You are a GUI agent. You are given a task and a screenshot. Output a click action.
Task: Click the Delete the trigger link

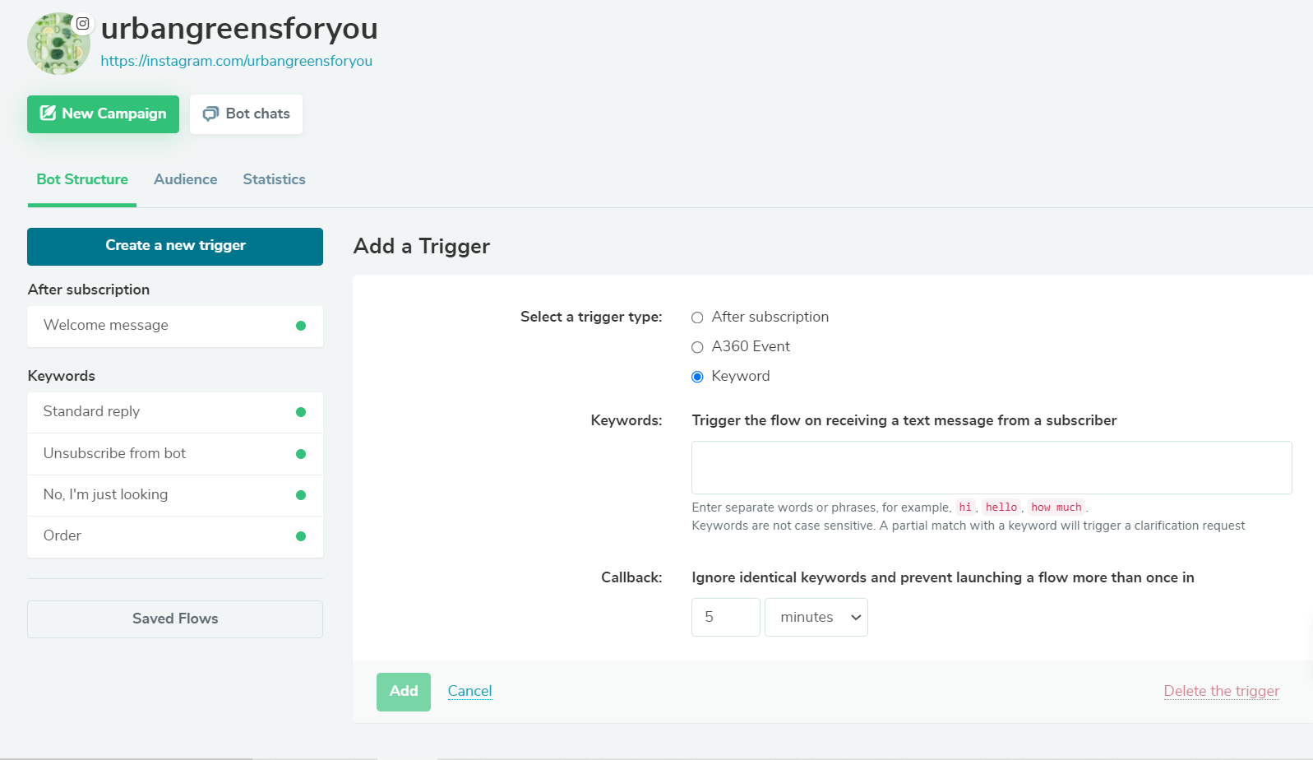pyautogui.click(x=1221, y=691)
